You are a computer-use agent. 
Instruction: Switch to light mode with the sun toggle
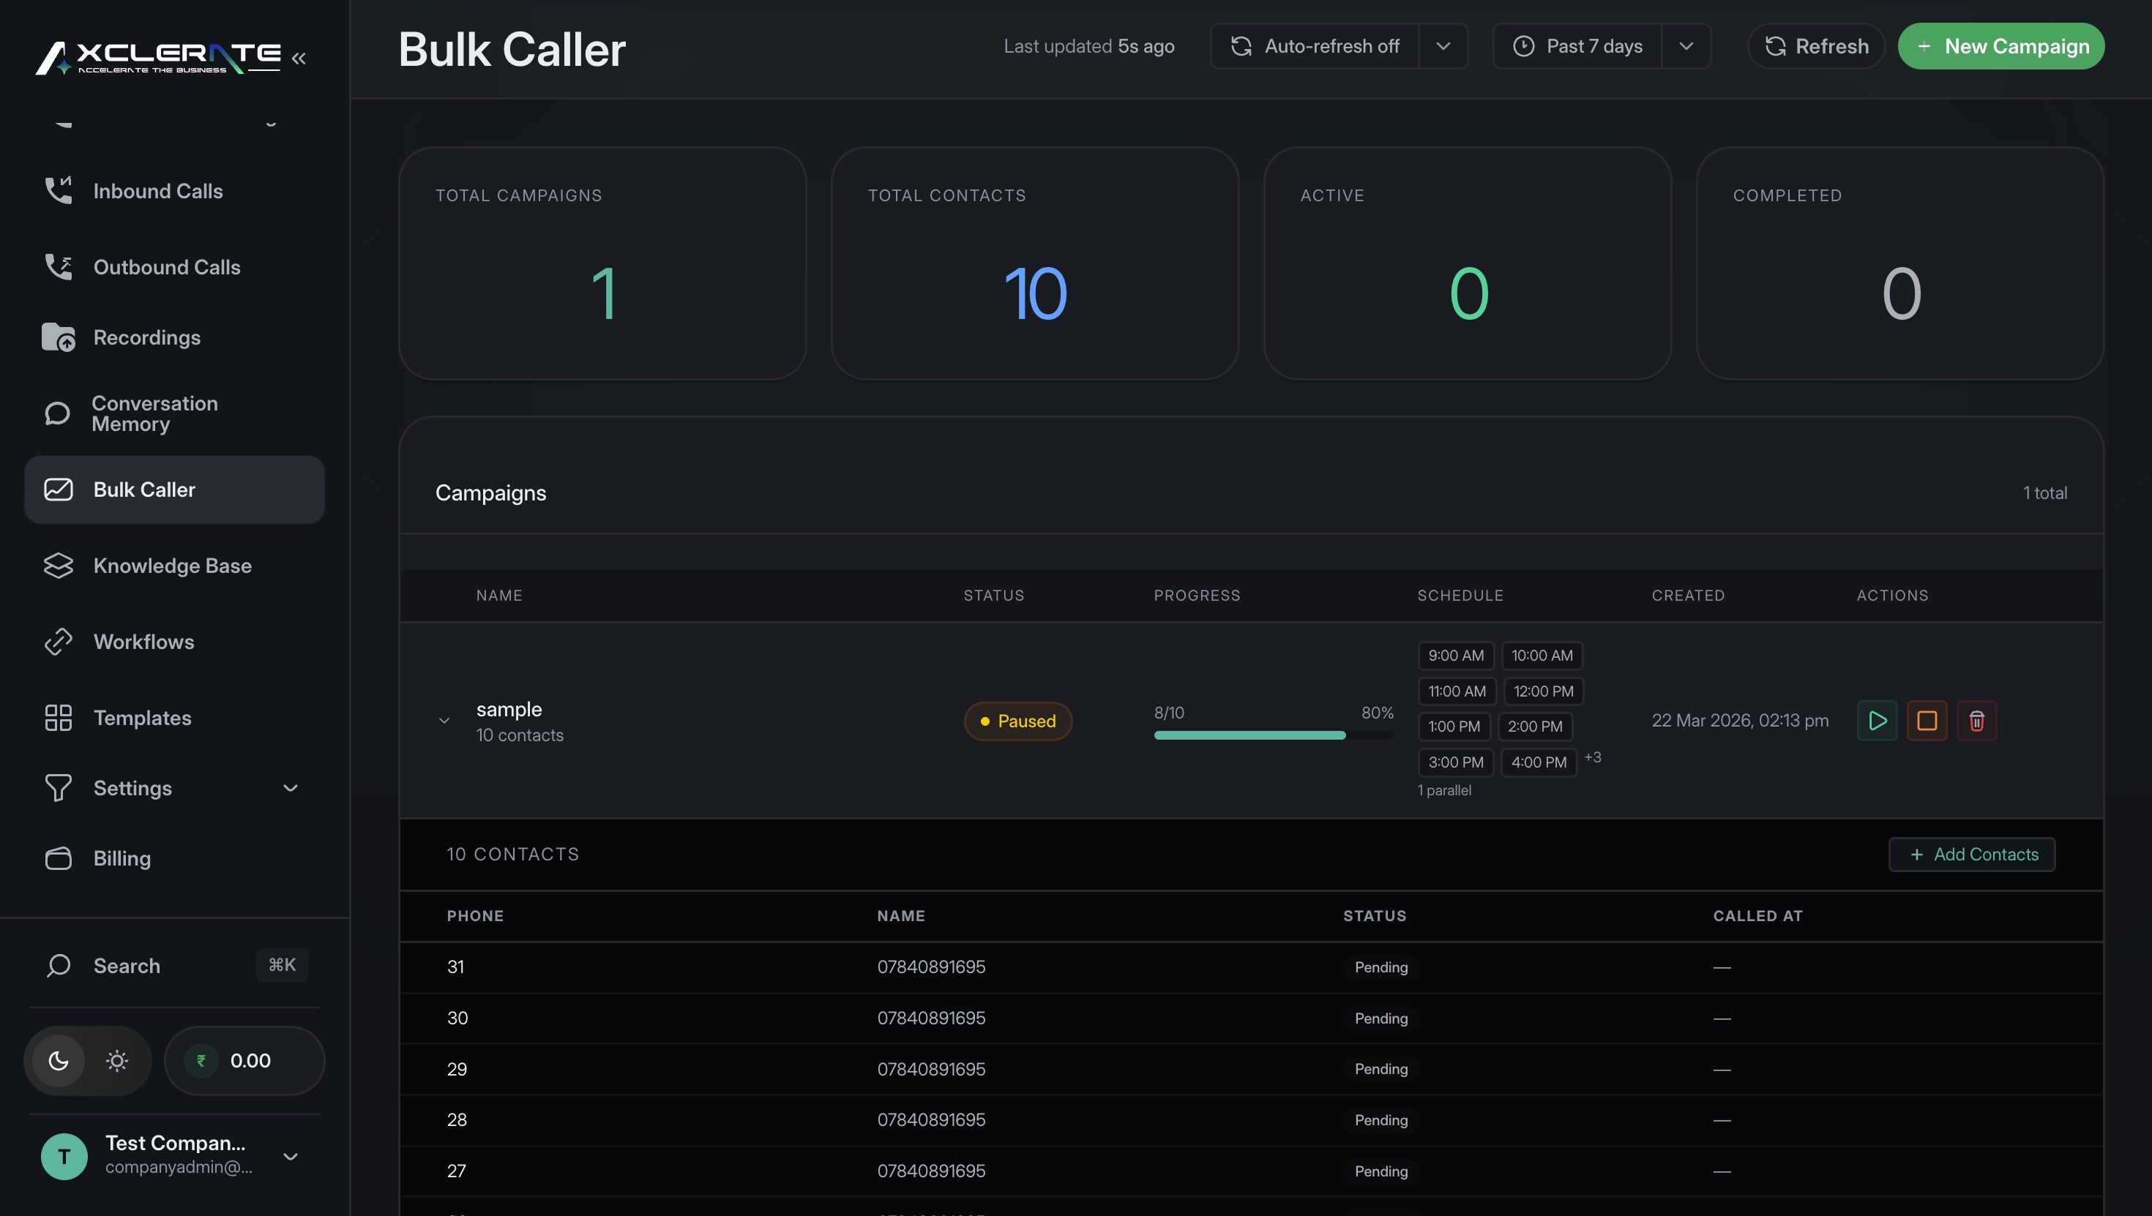coord(116,1061)
